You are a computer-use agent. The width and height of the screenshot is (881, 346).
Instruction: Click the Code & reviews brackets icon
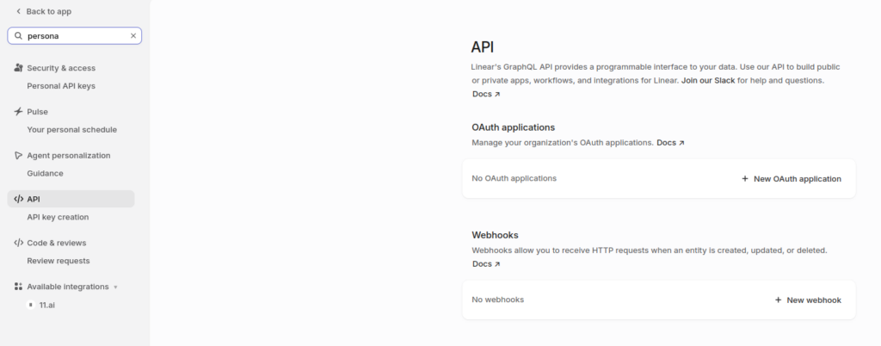19,244
